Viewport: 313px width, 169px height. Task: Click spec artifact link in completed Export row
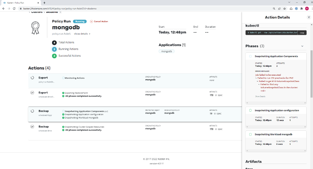tap(219, 95)
